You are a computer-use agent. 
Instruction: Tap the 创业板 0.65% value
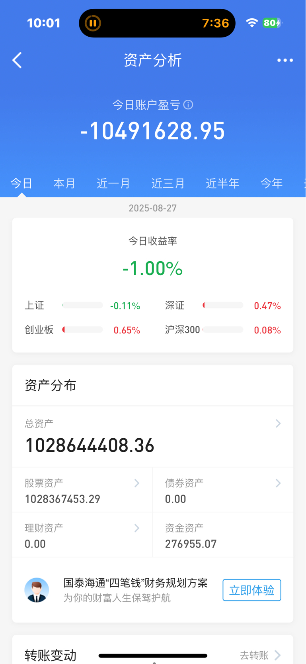coord(127,330)
